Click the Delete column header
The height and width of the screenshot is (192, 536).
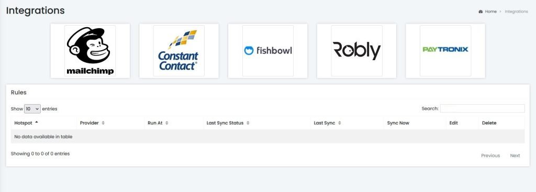click(489, 123)
